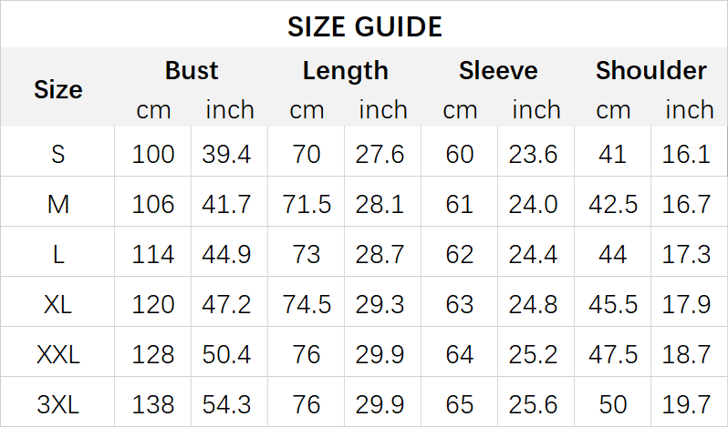
Task: Select bust value 50.4 inch
Action: (229, 354)
